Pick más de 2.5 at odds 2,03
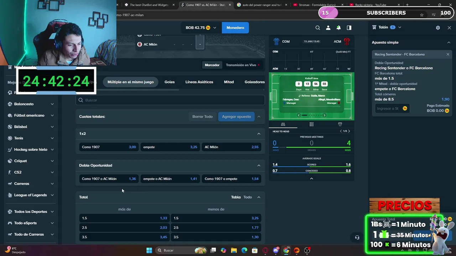Image resolution: width=456 pixels, height=256 pixels. point(124,228)
